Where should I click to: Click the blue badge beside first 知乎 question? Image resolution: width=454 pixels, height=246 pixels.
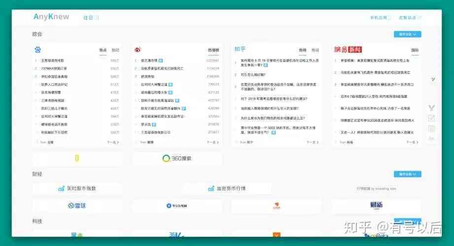266,65
